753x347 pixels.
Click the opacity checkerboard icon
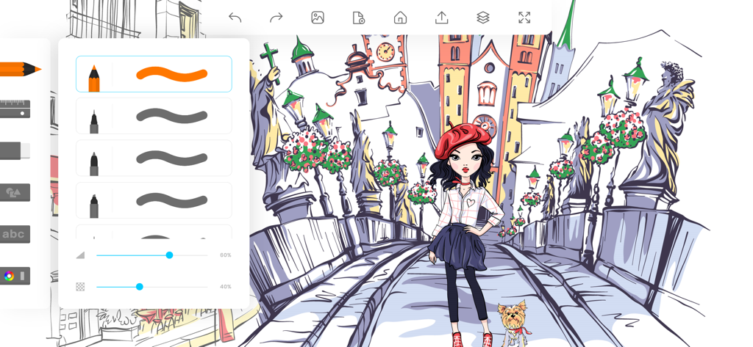tap(80, 287)
